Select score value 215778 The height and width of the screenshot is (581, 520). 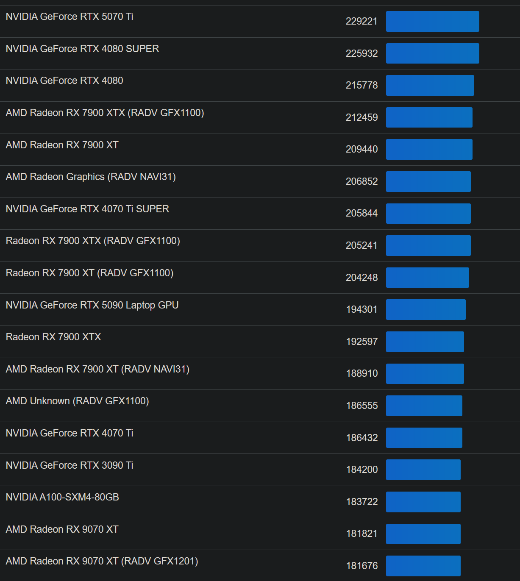point(361,85)
